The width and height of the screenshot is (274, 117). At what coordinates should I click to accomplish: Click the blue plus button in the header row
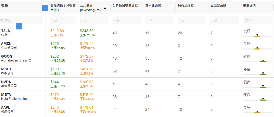tap(45, 8)
